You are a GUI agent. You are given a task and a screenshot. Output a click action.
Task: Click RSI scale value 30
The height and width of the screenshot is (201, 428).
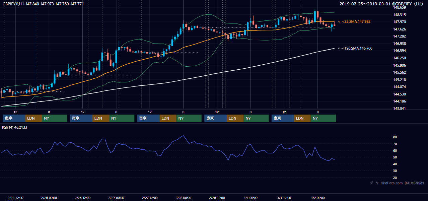pos(395,171)
